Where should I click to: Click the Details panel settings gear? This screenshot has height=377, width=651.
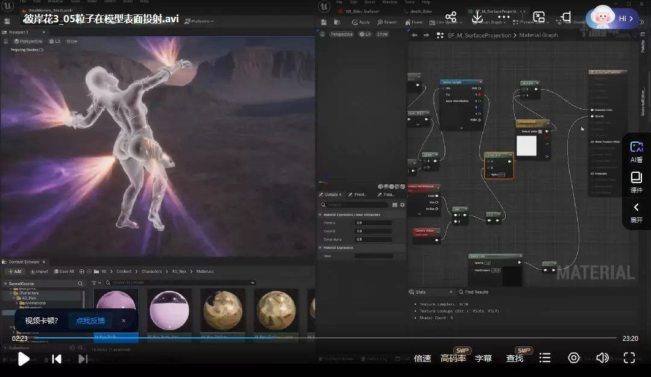tap(402, 205)
